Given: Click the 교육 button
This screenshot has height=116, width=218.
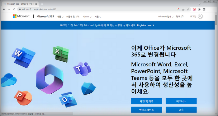Looking at the screenshot, I should 181,110.
